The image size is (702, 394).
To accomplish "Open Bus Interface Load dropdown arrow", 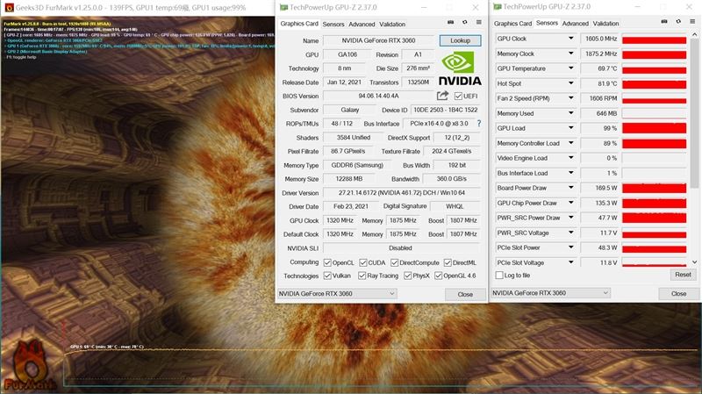I will [571, 173].
